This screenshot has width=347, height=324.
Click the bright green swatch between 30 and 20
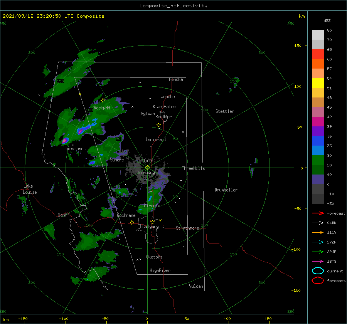(318, 160)
